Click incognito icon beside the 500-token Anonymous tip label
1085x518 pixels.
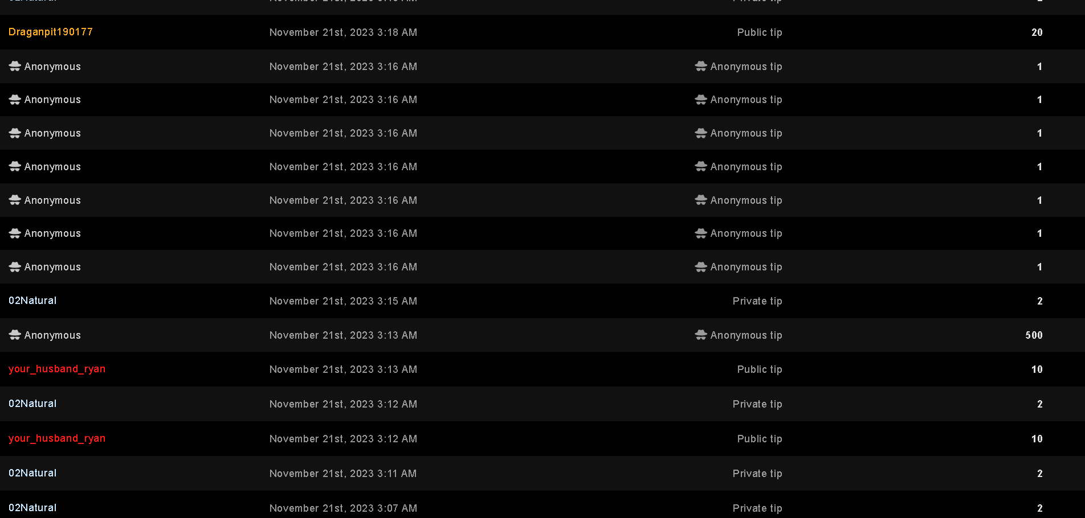click(x=701, y=335)
